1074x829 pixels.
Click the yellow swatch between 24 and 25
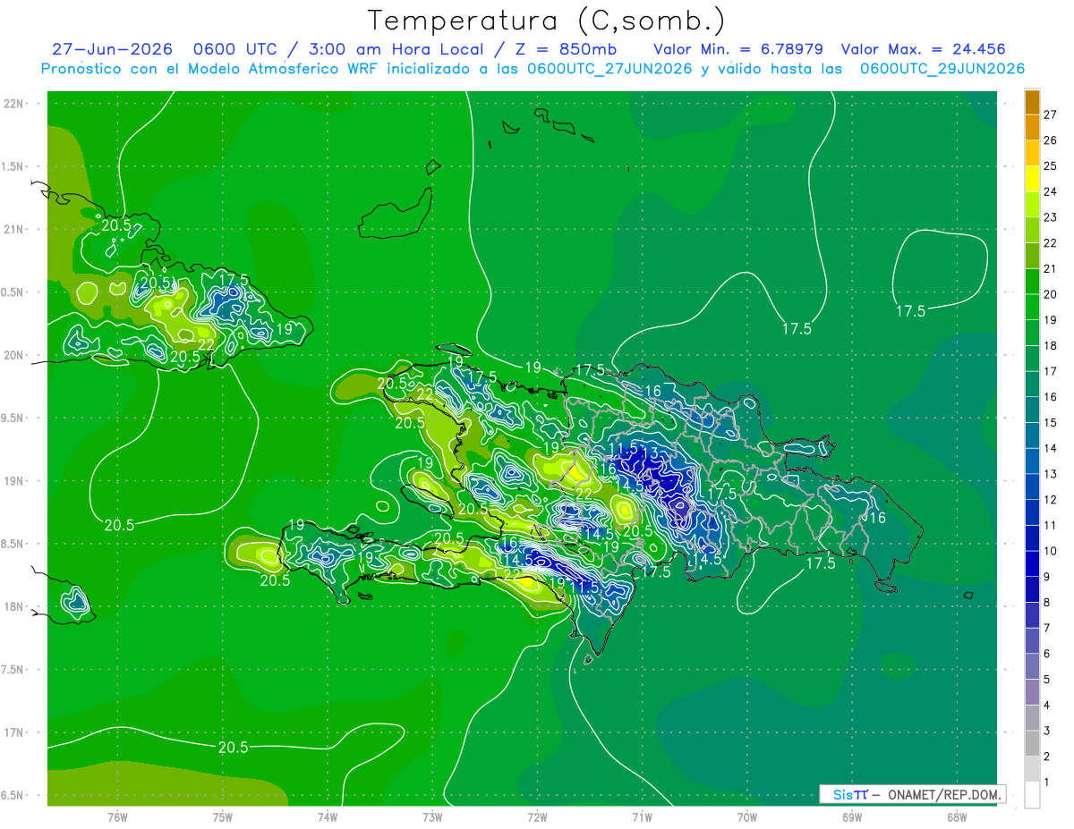[x=1032, y=179]
